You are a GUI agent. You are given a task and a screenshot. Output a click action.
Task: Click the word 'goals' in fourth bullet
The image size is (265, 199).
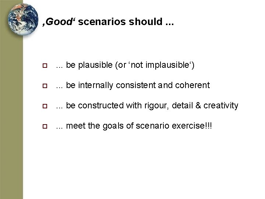(x=113, y=126)
